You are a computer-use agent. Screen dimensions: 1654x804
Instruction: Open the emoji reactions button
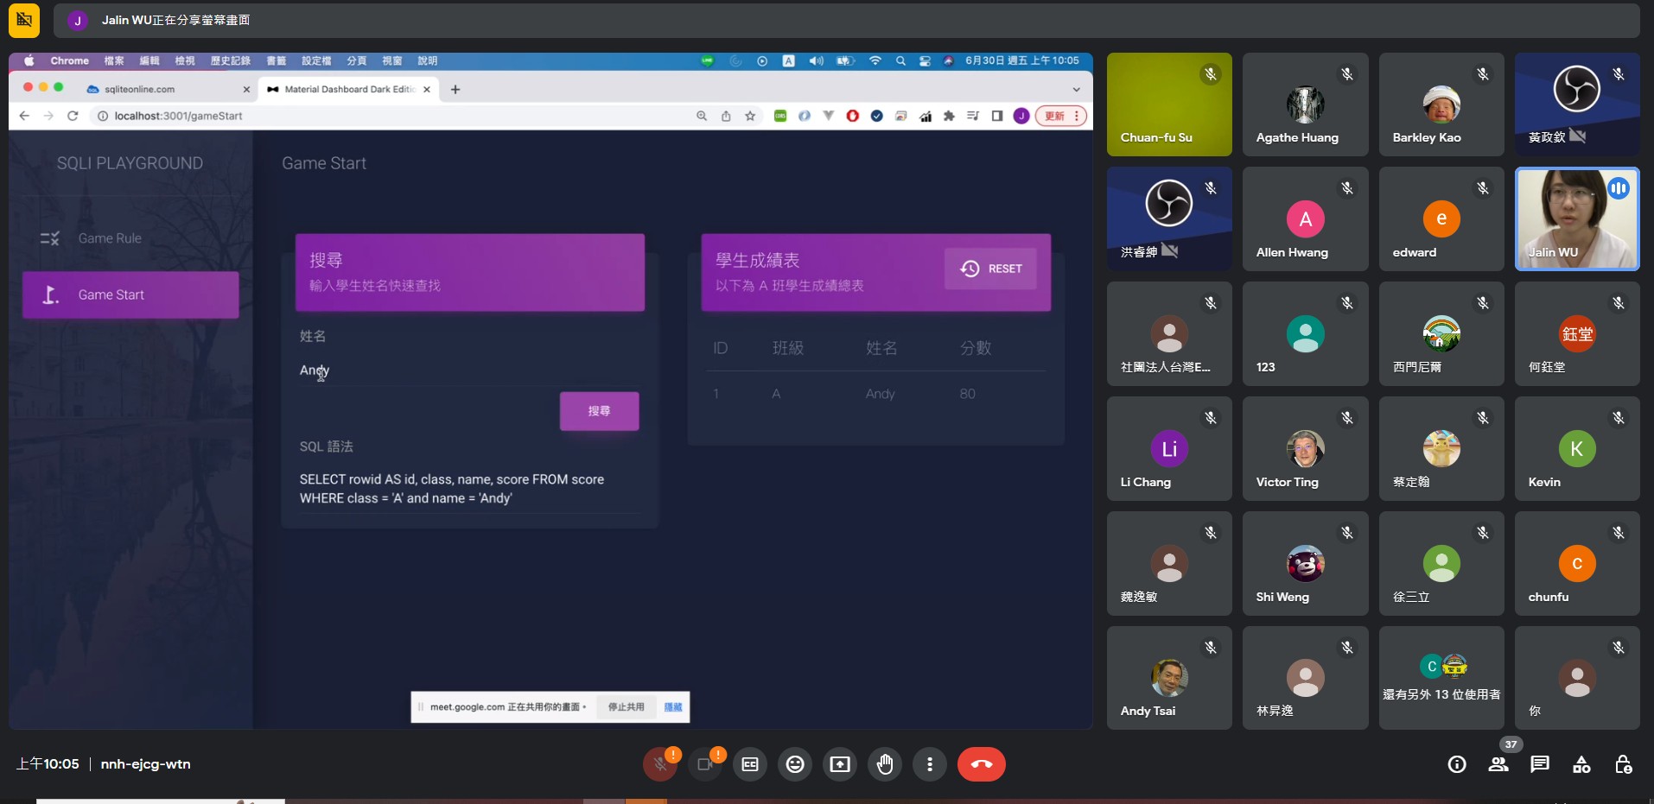795,764
